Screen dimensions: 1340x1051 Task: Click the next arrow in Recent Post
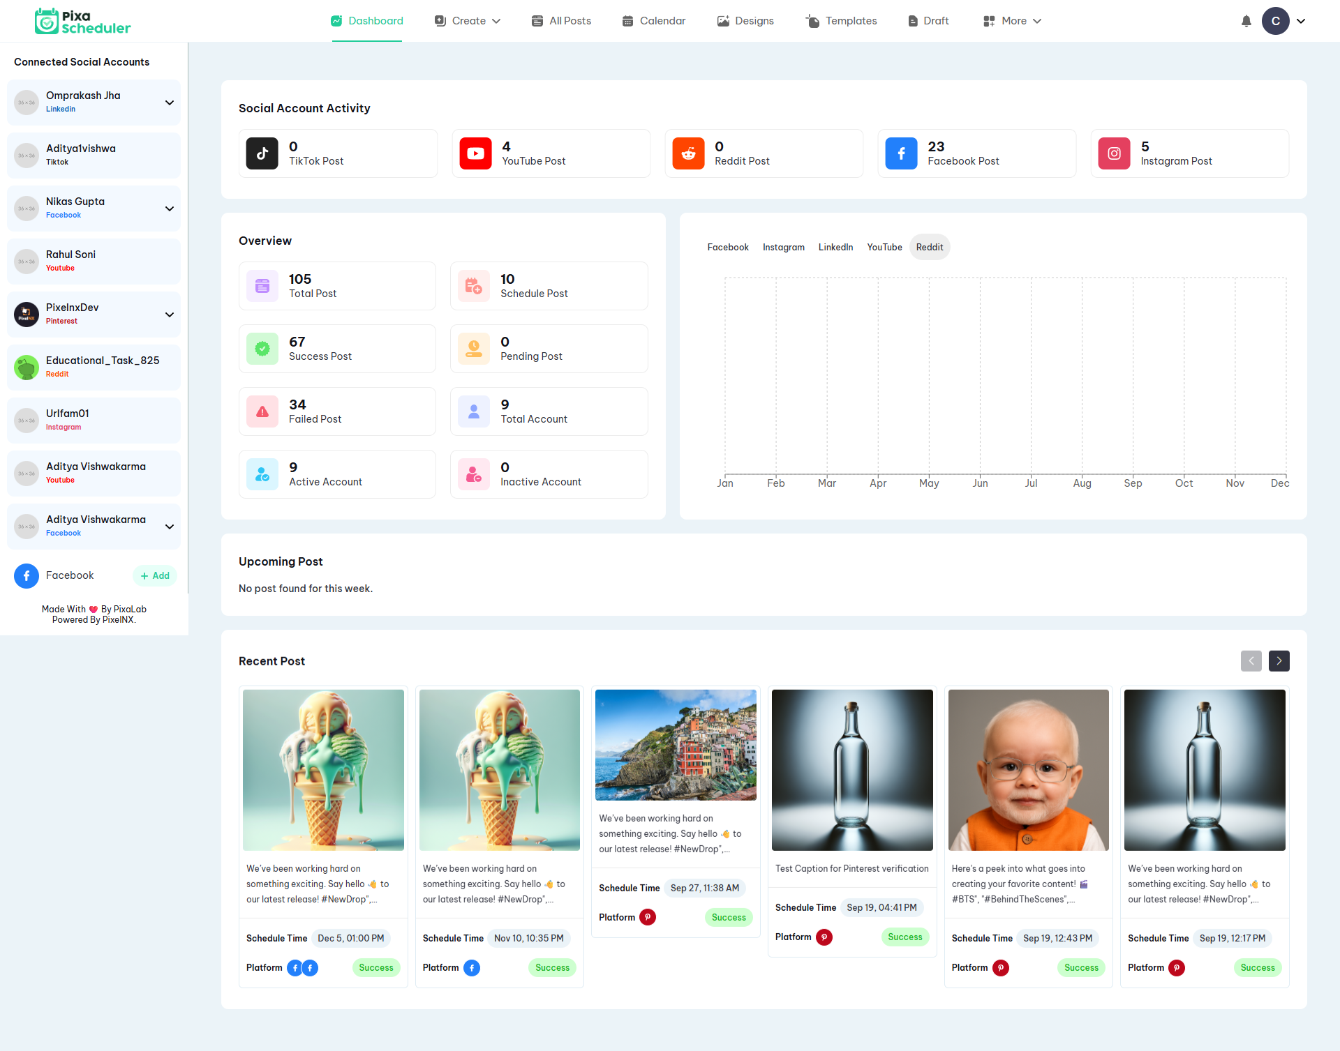coord(1279,660)
